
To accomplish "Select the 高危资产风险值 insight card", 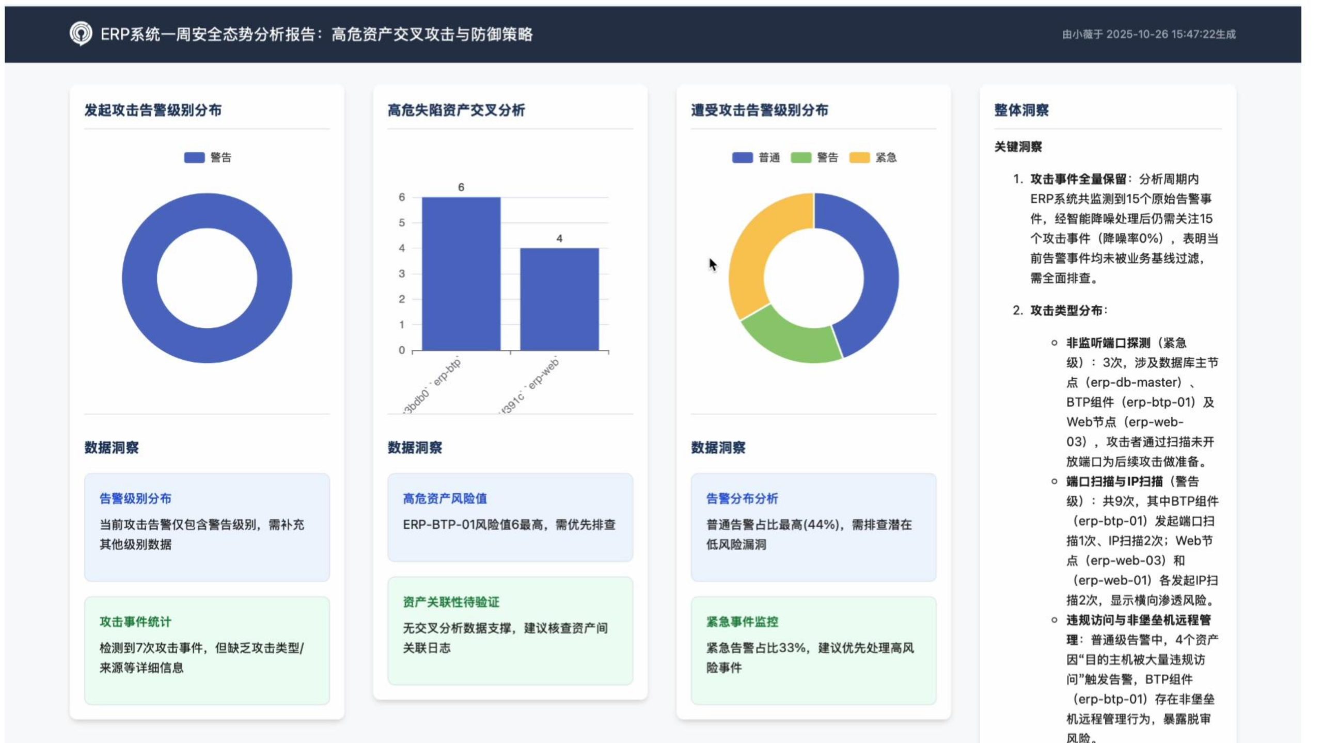I will tap(510, 517).
